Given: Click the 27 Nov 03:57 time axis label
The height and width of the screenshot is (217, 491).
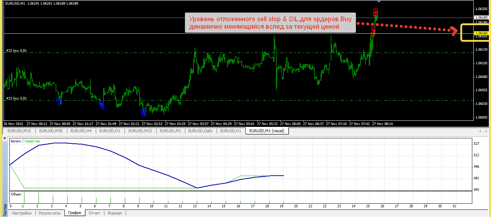Looking at the screenshot, I should pyautogui.click(x=198, y=124).
